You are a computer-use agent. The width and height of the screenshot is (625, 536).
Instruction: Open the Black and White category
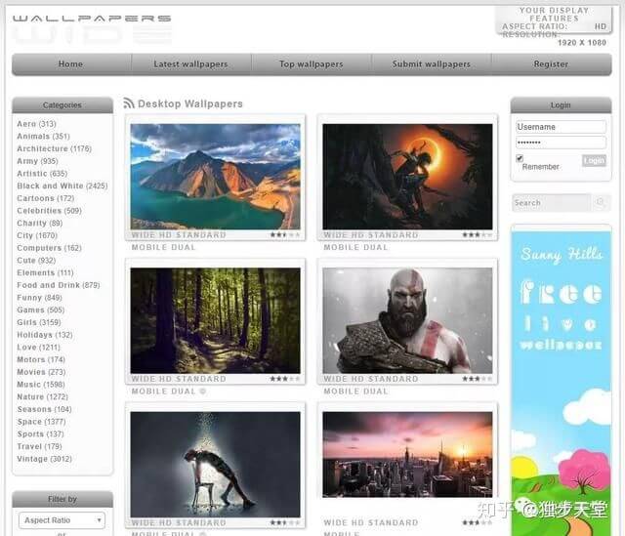(x=62, y=186)
